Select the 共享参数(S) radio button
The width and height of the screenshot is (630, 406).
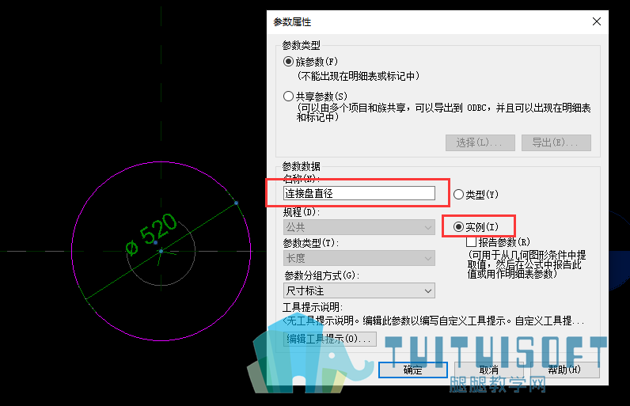tap(288, 97)
